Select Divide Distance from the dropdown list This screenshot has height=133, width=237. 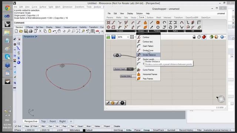[x=148, y=55]
